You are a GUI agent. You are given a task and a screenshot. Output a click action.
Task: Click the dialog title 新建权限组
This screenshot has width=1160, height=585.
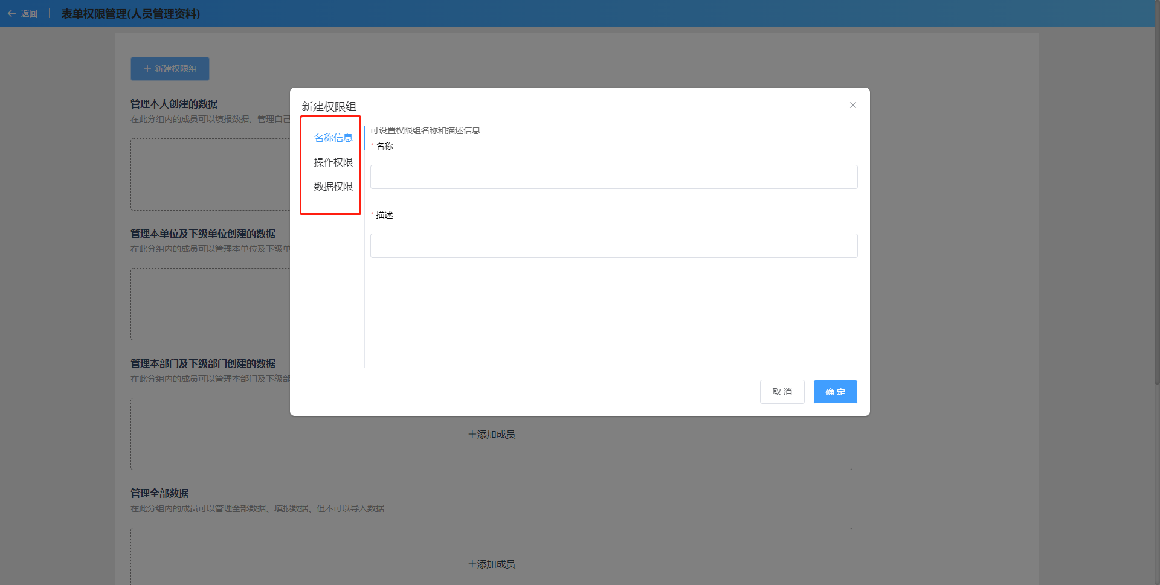click(x=329, y=107)
